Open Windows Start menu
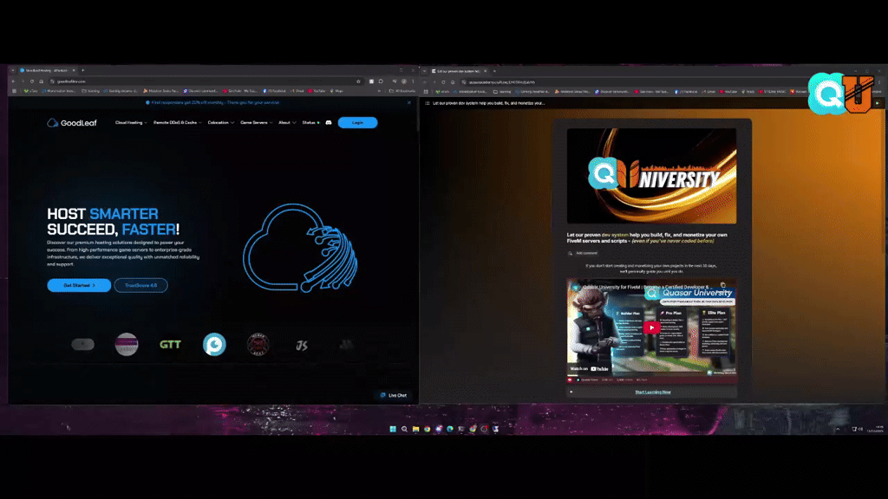The image size is (888, 499). point(393,429)
